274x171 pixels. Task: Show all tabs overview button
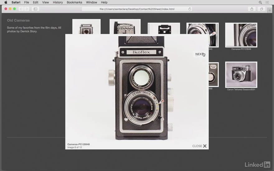point(262,9)
